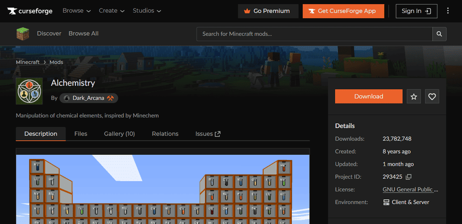Open the GNU General Public license link
Viewport: 462px width, 224px height.
[410, 190]
